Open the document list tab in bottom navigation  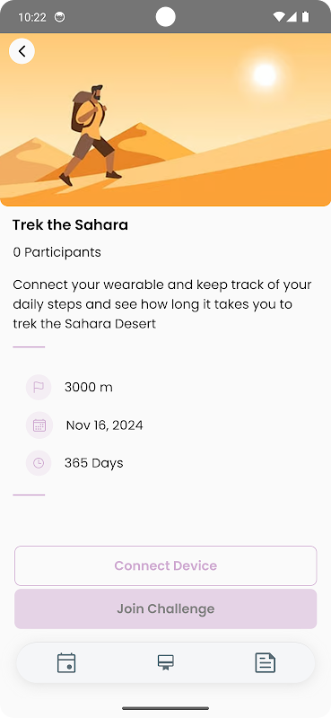click(x=266, y=662)
